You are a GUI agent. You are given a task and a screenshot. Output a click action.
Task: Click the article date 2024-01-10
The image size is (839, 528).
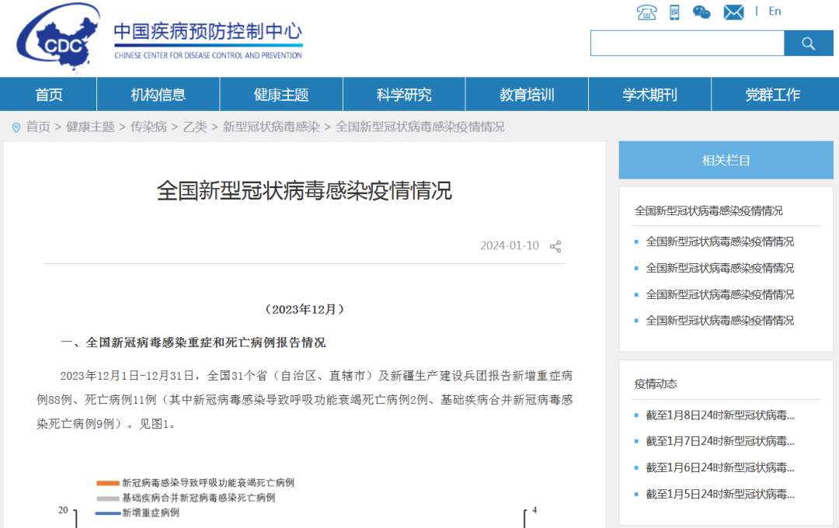click(510, 245)
